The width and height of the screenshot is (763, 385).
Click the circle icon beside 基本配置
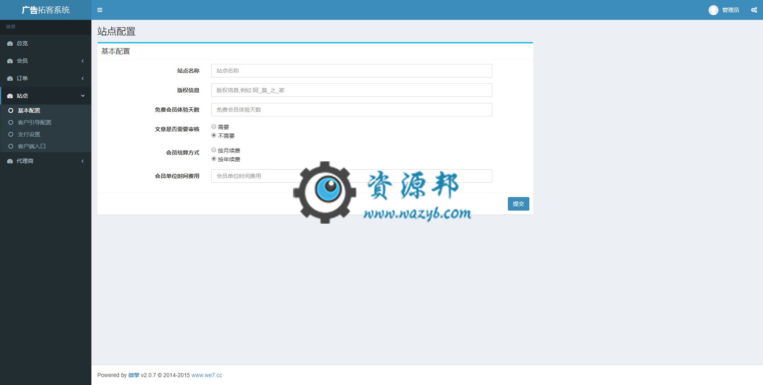point(11,110)
